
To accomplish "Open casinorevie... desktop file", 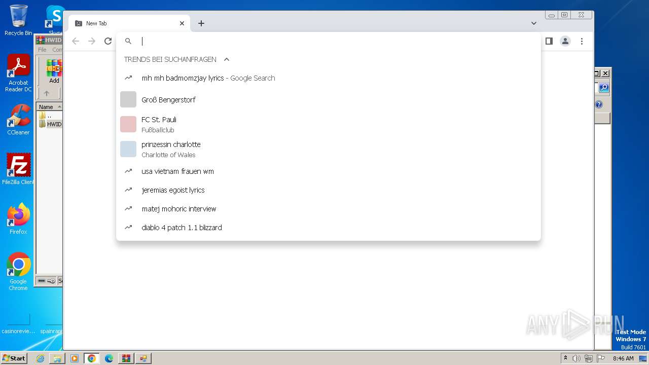I will pyautogui.click(x=18, y=324).
